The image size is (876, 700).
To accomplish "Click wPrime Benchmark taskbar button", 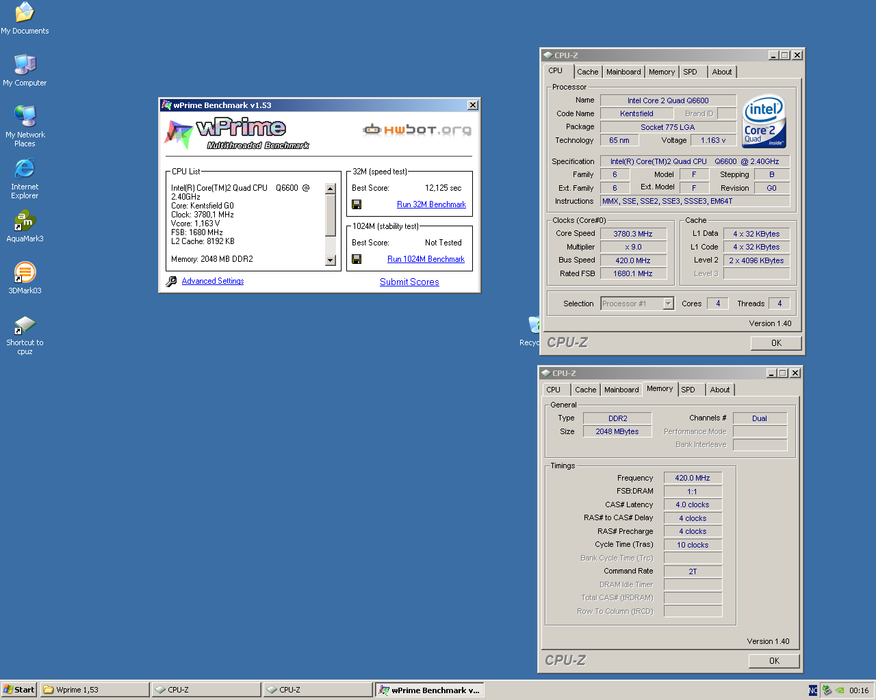I will click(430, 690).
